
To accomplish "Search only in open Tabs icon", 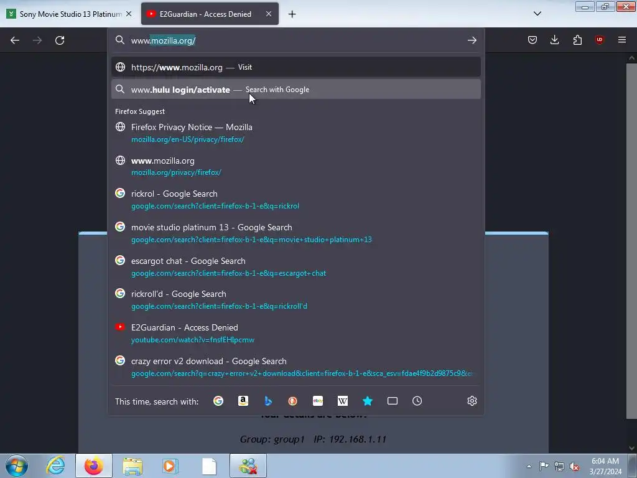I will coord(393,401).
